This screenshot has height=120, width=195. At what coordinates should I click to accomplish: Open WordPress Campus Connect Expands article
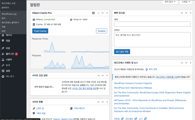tap(133, 83)
